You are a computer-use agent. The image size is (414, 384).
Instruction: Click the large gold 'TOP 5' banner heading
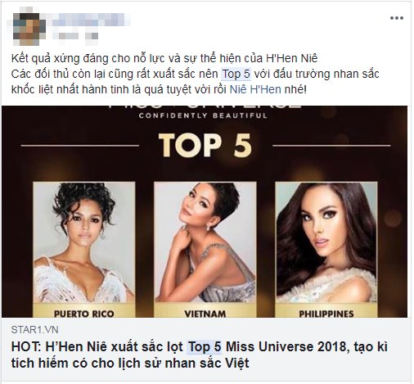pos(205,145)
